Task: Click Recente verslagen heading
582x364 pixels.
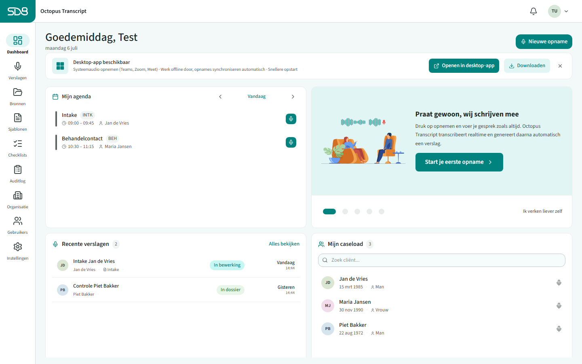Action: tap(85, 244)
